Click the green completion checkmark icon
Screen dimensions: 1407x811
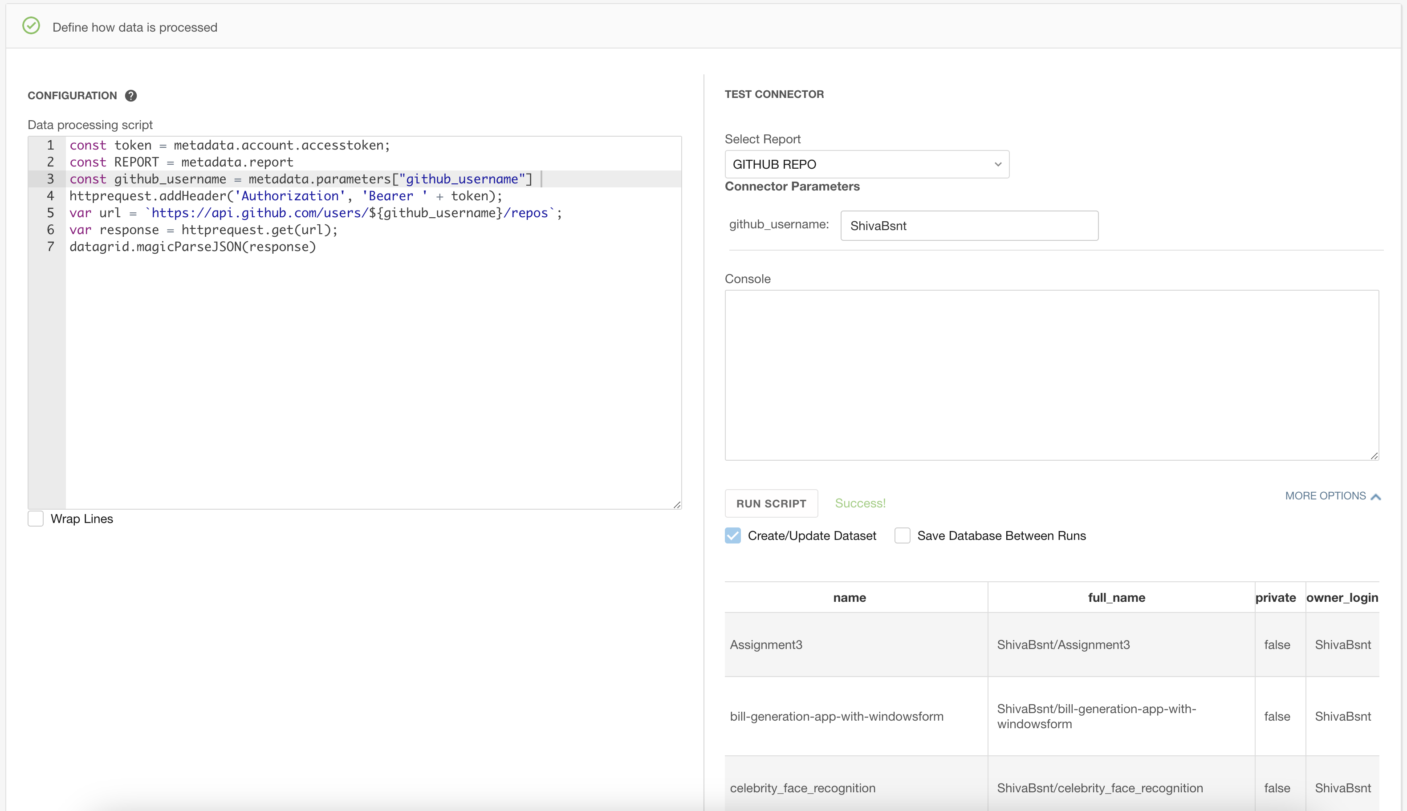(x=32, y=25)
